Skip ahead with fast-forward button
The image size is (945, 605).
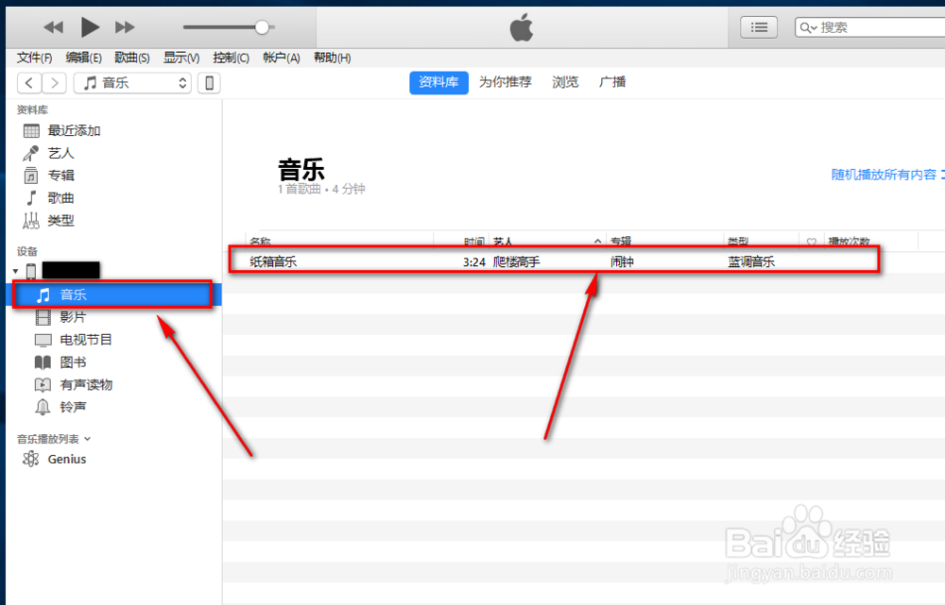pyautogui.click(x=125, y=27)
